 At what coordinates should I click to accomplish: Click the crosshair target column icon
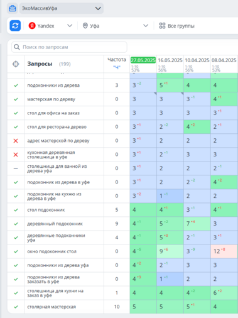16,64
